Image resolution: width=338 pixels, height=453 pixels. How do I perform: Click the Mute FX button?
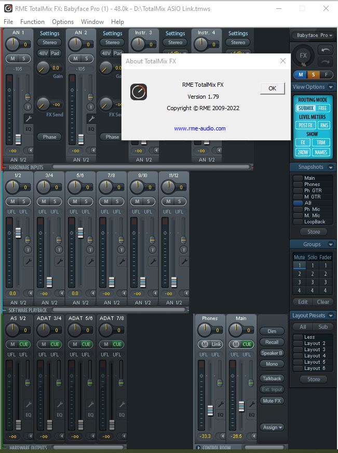(272, 401)
